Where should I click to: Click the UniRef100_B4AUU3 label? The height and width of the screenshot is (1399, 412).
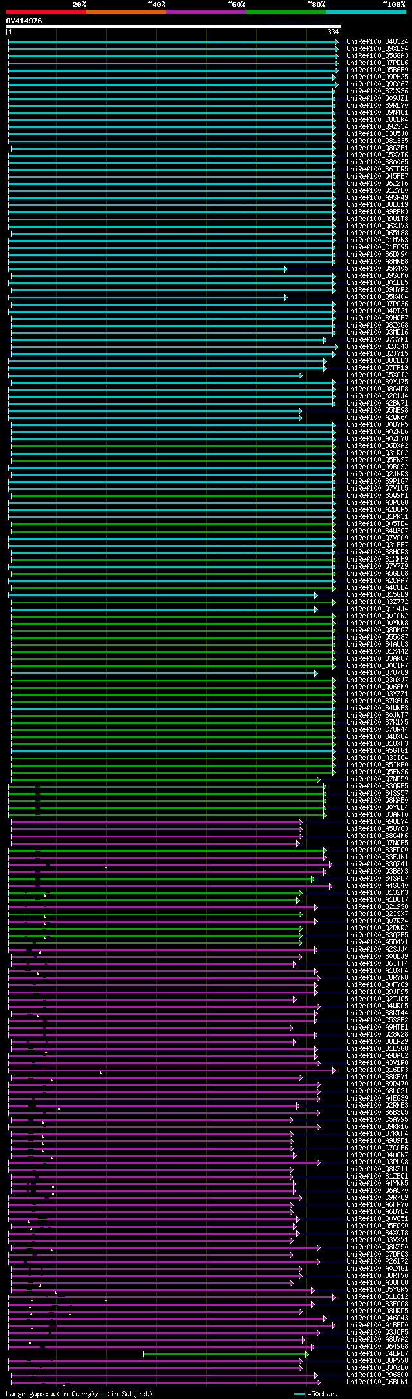point(377,644)
